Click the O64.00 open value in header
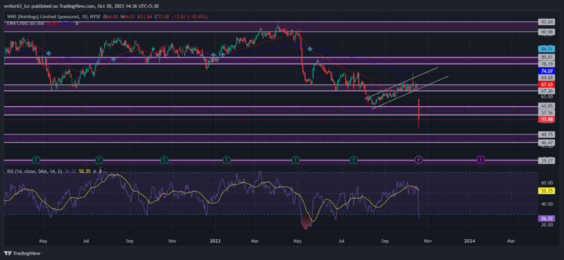Image resolution: width=564 pixels, height=260 pixels. [110, 17]
